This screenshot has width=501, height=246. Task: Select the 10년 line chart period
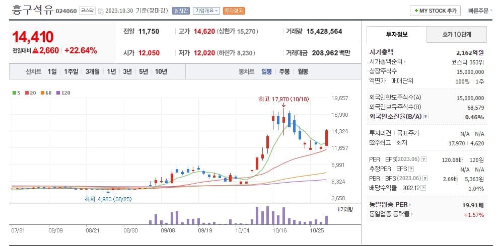[161, 71]
